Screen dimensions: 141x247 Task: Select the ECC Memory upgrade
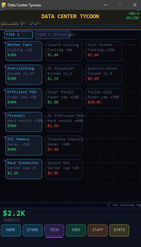click(24, 146)
